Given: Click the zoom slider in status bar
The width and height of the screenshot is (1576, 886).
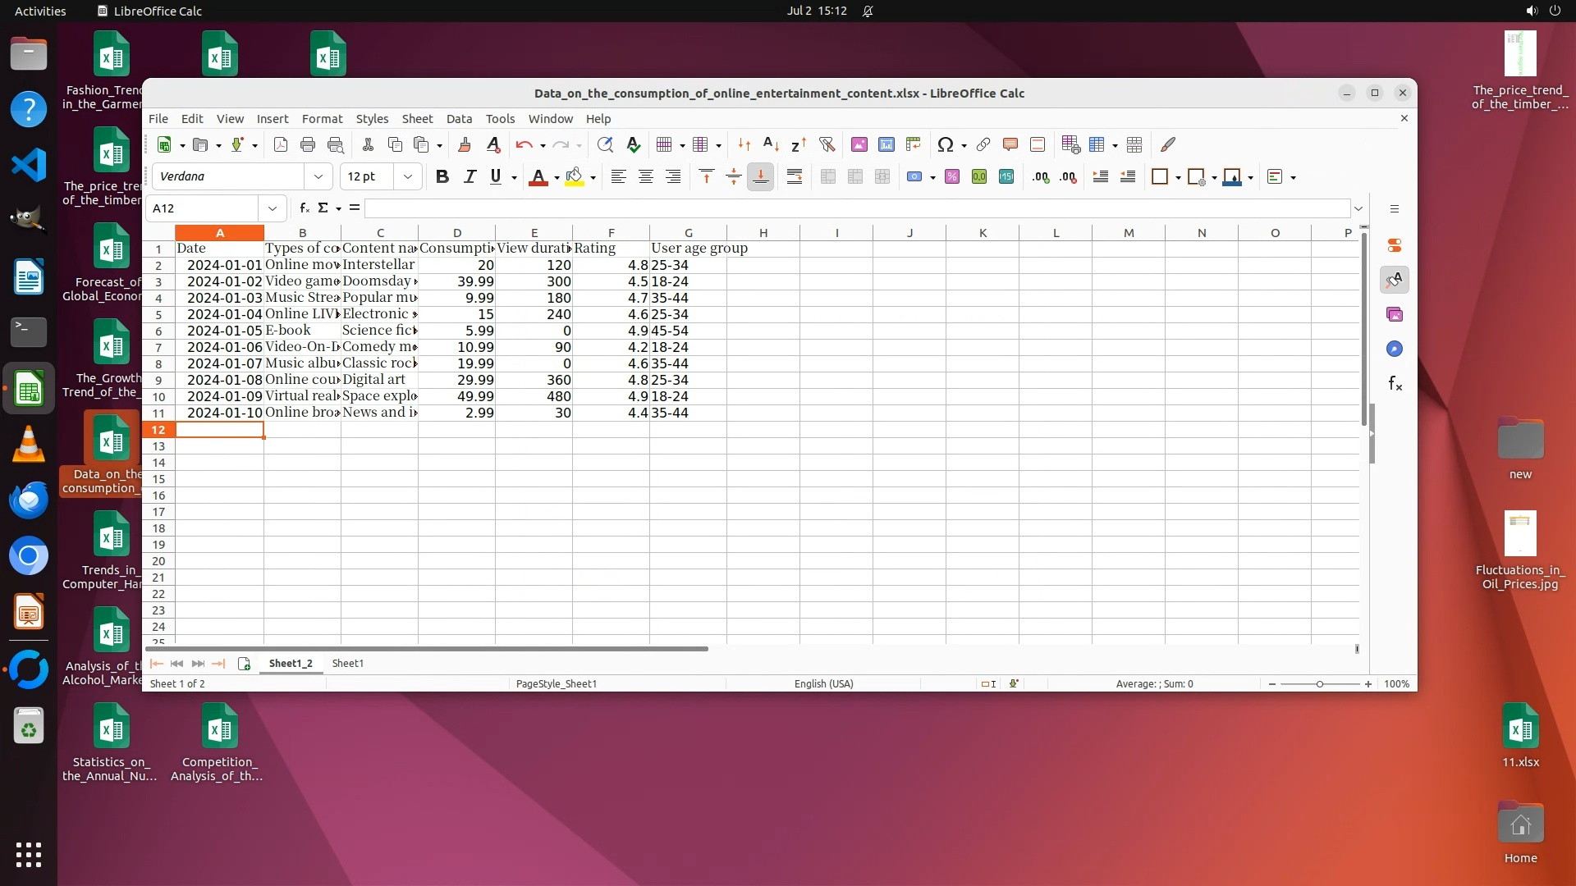Looking at the screenshot, I should click(x=1319, y=683).
